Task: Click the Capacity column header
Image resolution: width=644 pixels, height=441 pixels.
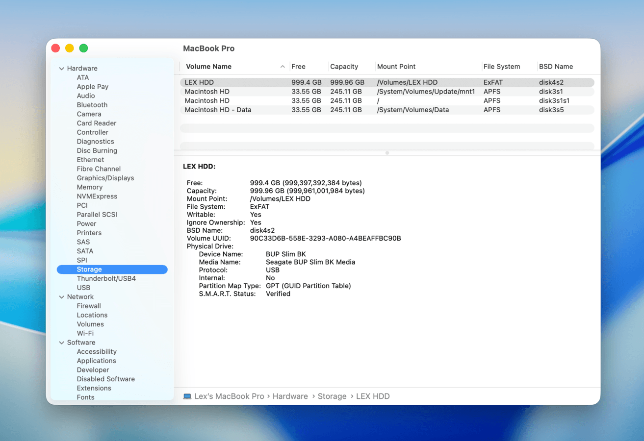Action: point(344,66)
